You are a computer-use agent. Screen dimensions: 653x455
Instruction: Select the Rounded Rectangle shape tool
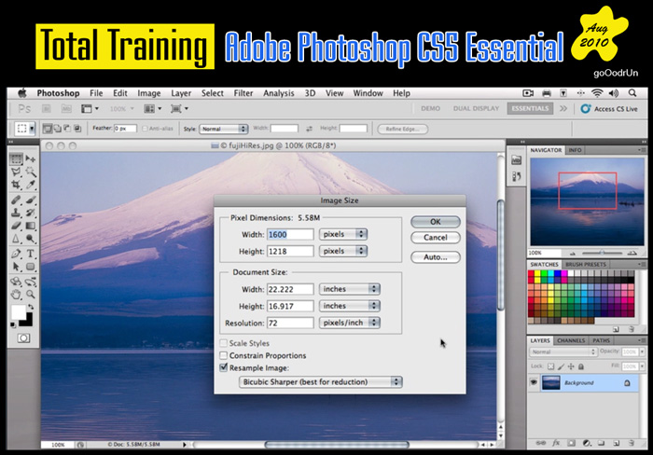point(31,267)
